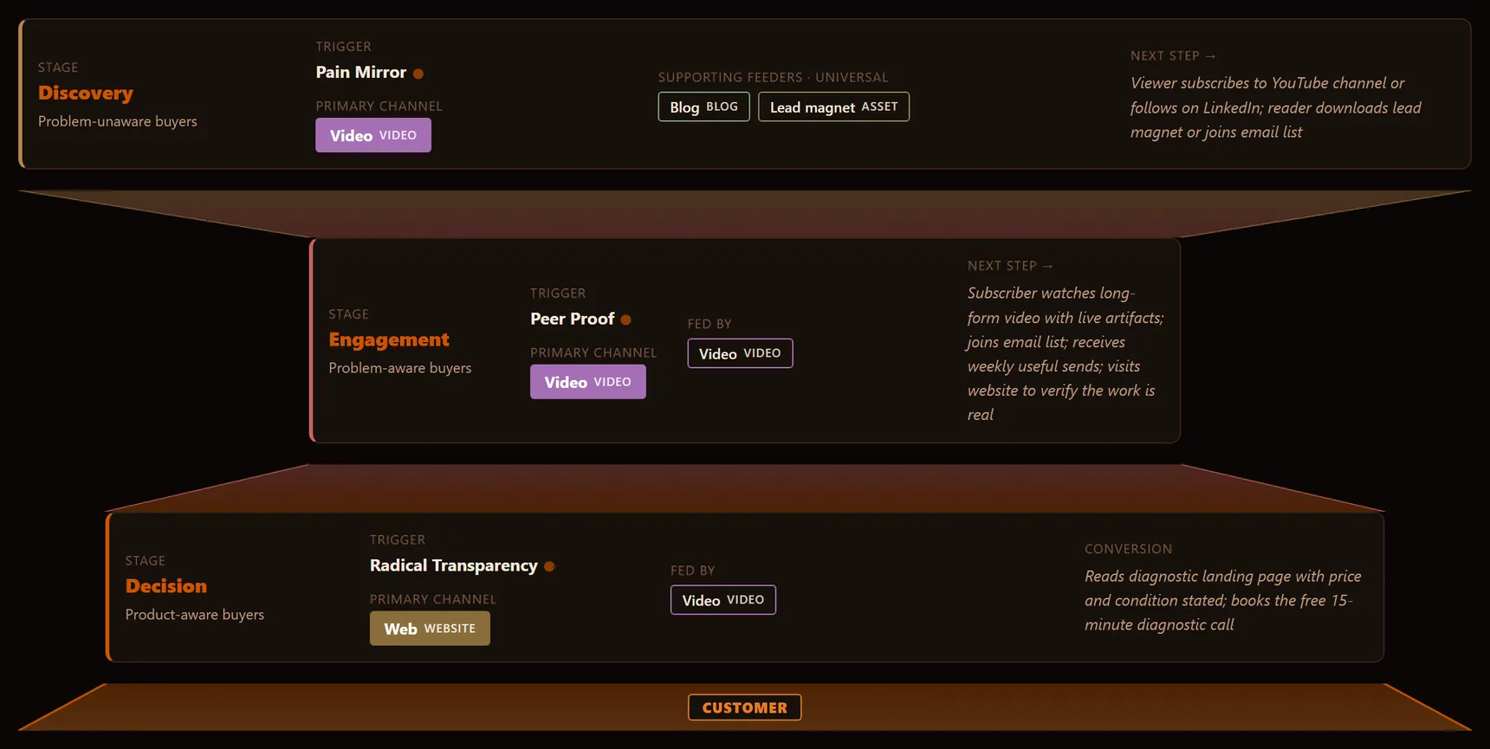Select the Engagement stage title
The width and height of the screenshot is (1490, 749).
point(389,339)
